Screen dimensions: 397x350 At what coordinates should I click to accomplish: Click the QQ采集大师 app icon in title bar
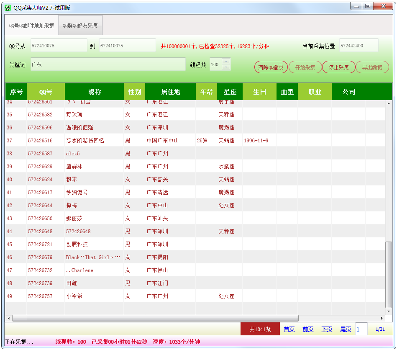coord(8,8)
